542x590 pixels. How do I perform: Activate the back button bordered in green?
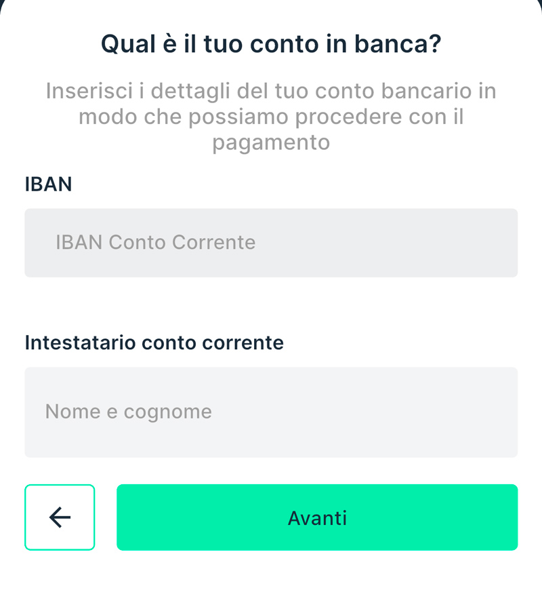point(60,517)
